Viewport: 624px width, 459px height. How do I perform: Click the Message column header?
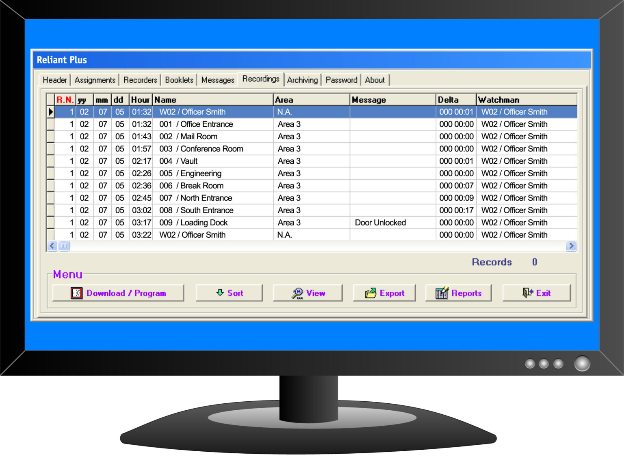click(393, 100)
